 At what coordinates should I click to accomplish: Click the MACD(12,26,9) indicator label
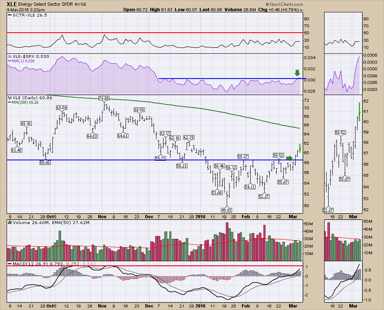tap(31, 264)
